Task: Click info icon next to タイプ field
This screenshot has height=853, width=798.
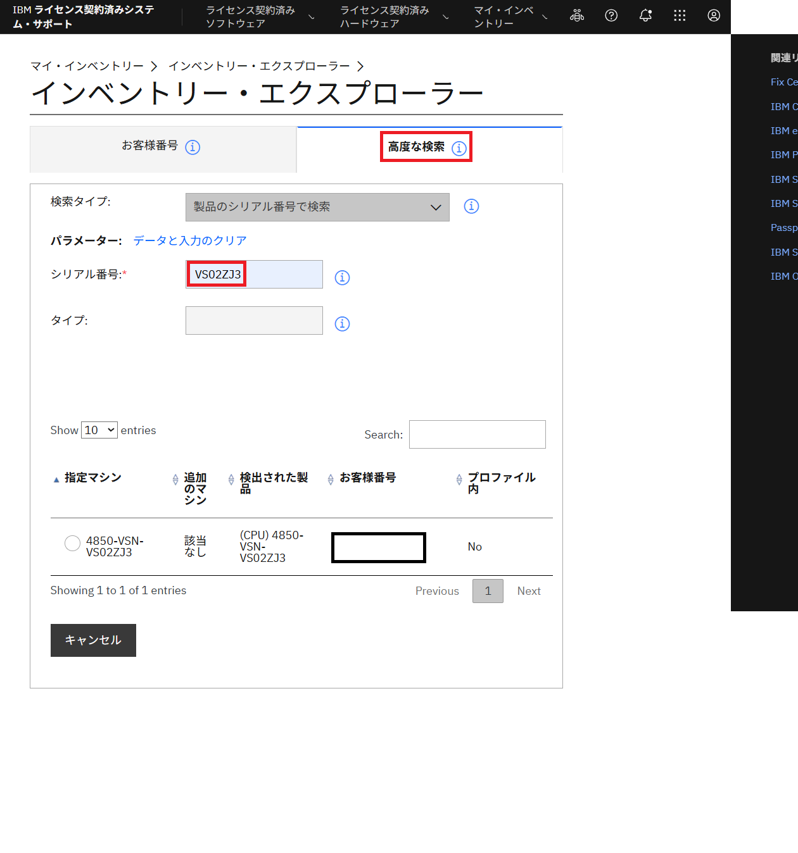Action: [342, 324]
